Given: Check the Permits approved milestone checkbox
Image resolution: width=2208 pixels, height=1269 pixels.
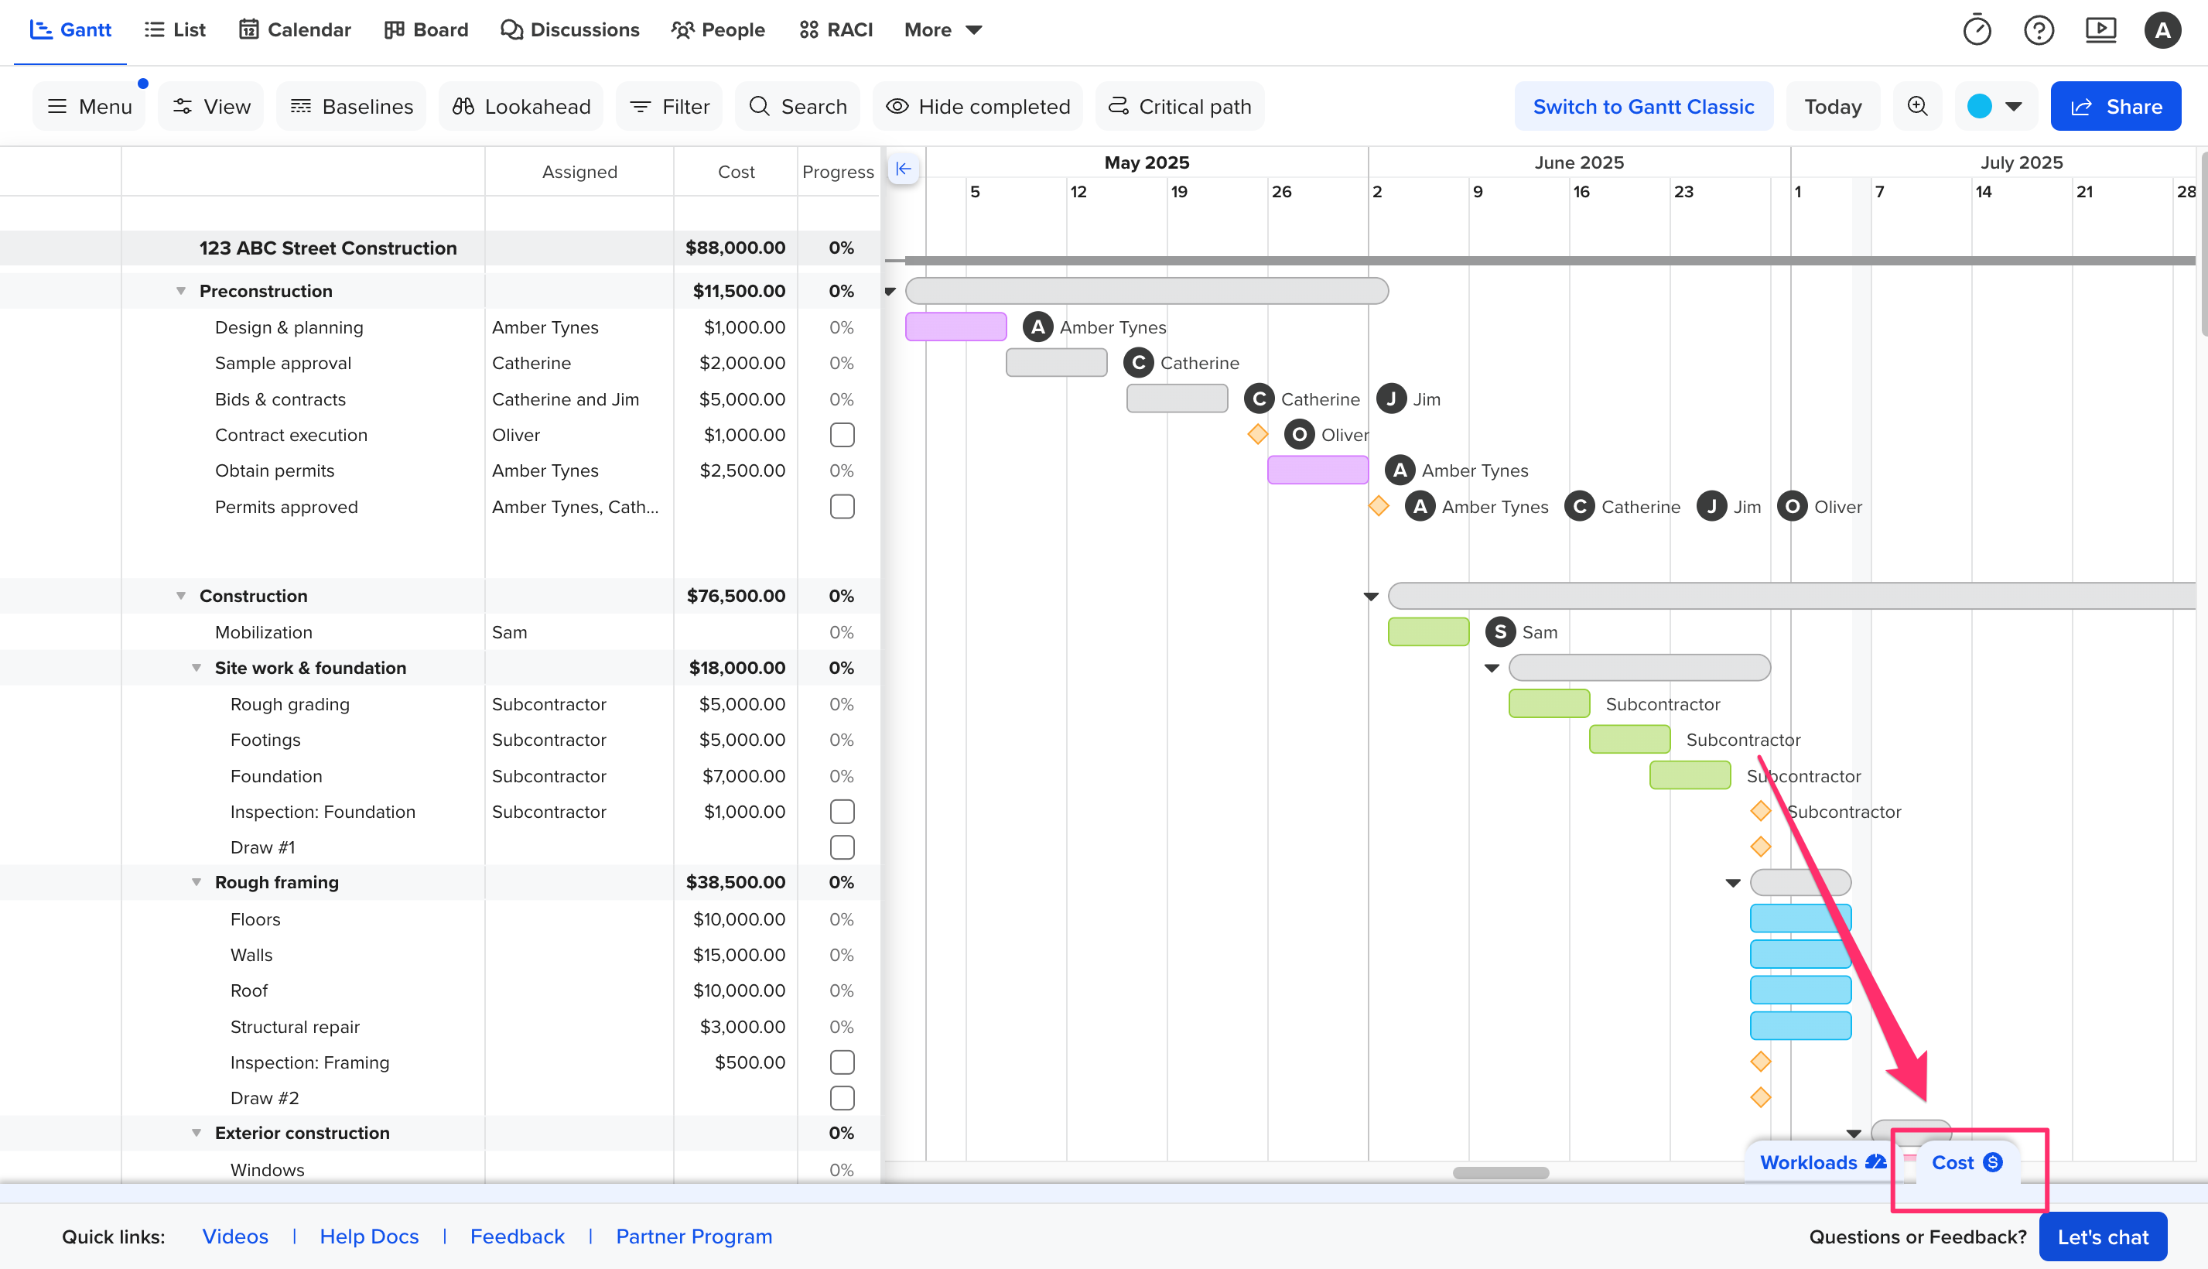Looking at the screenshot, I should (842, 506).
